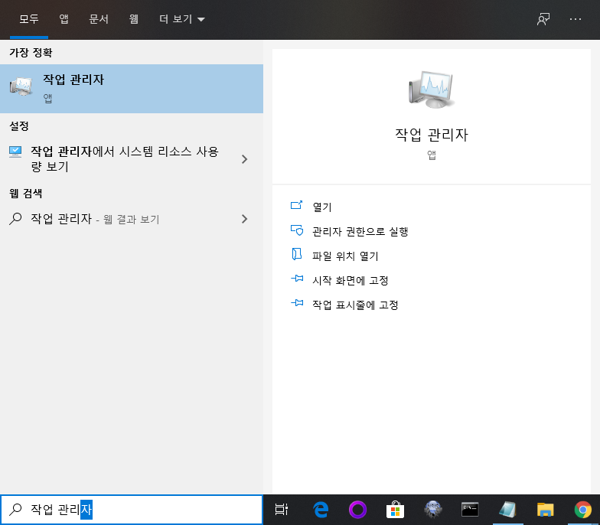
Task: Expand the web search result chevron
Action: point(245,219)
